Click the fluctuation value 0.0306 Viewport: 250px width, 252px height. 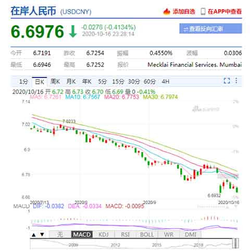233,53
